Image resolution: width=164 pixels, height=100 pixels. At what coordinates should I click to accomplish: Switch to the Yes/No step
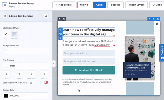tap(84, 5)
